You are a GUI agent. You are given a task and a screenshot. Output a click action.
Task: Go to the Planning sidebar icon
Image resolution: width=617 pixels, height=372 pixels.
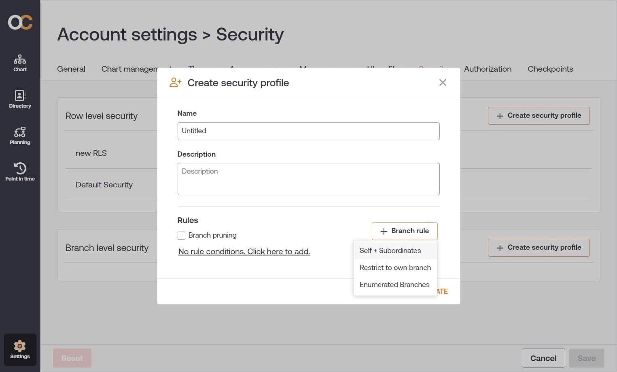pos(20,136)
